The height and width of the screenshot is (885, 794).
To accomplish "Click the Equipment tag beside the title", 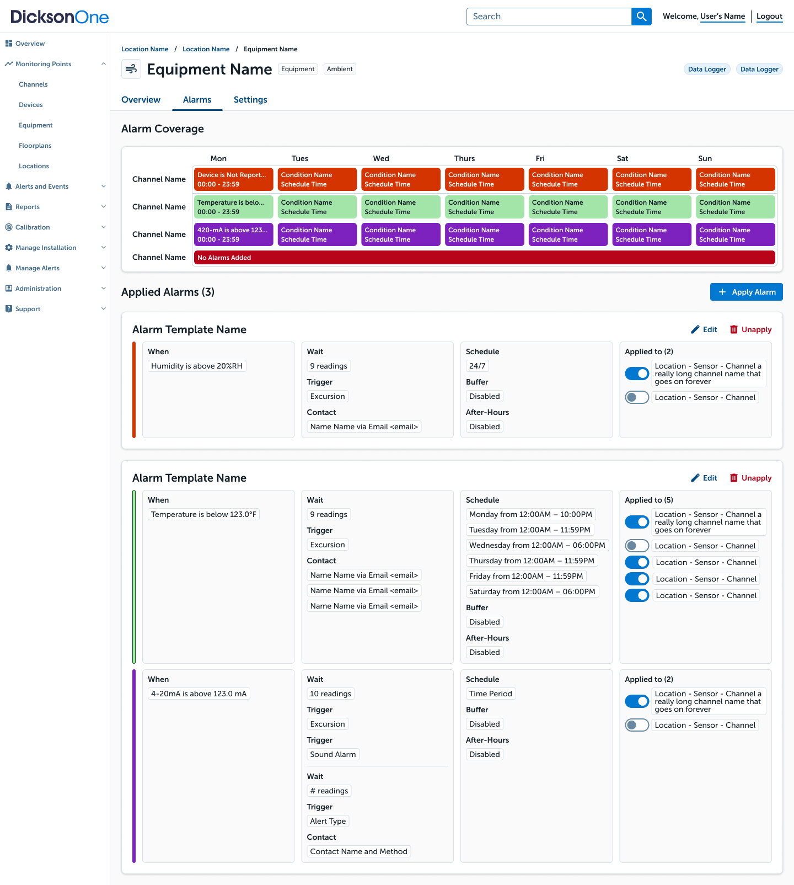I will point(298,69).
